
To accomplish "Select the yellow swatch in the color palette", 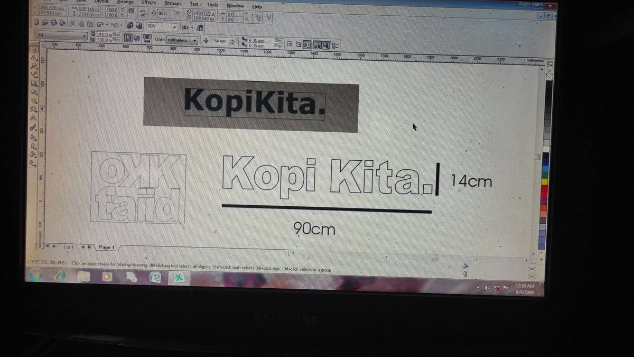I will coord(544,182).
